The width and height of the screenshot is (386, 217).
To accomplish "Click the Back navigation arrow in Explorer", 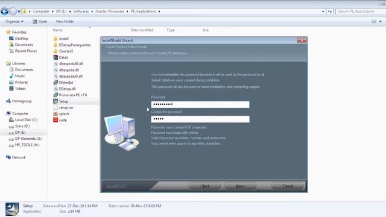I will (x=4, y=11).
